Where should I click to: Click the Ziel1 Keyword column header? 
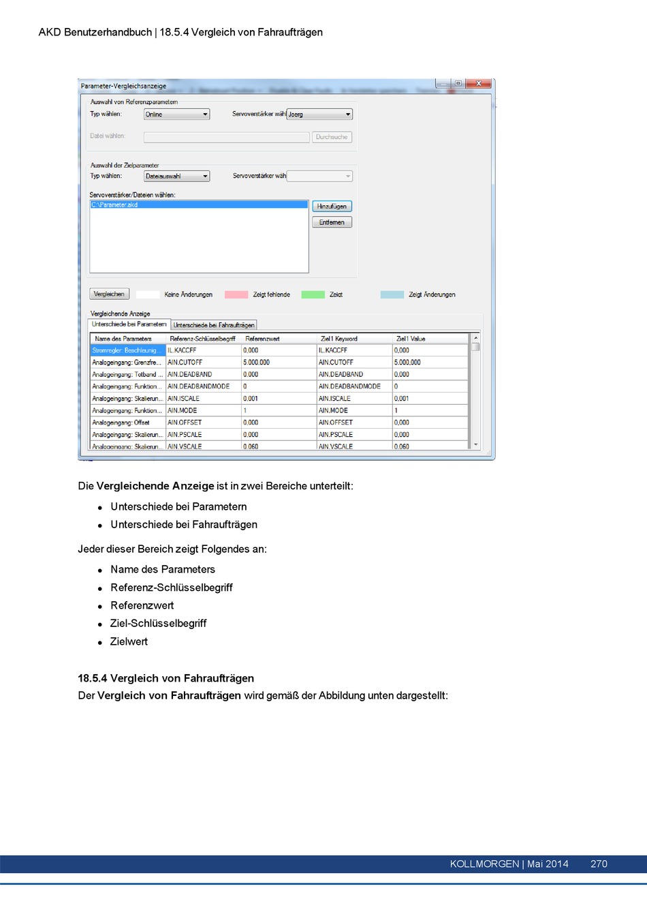[x=355, y=339]
